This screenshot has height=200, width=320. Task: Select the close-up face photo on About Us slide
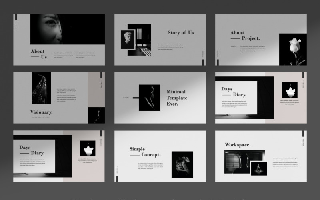coord(67,29)
